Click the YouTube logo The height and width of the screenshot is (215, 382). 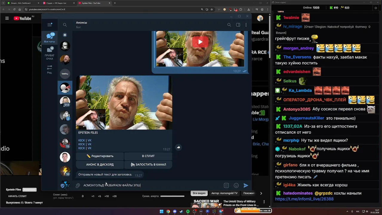click(22, 18)
